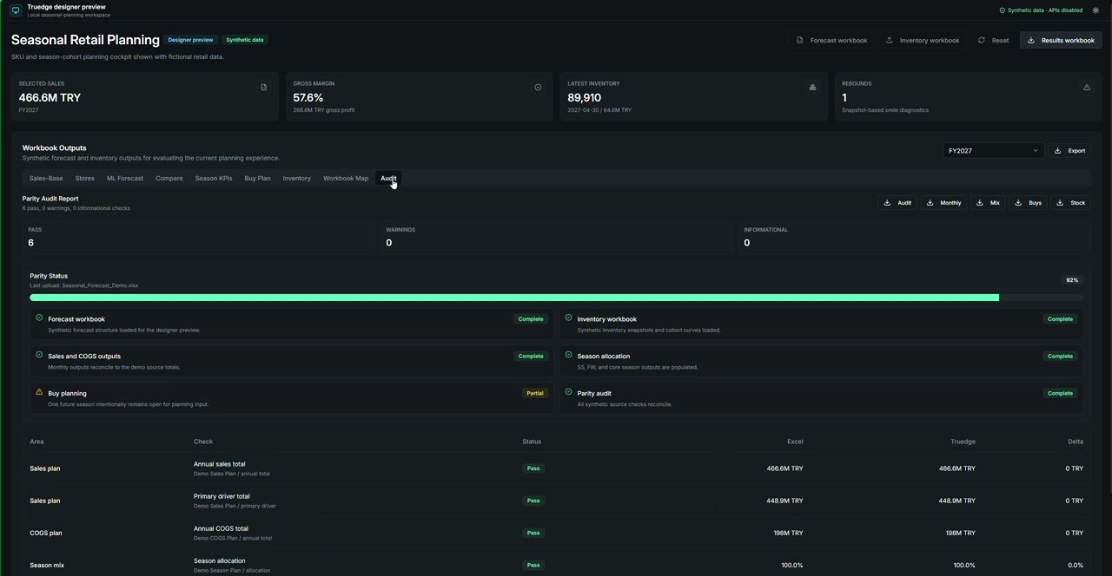The image size is (1112, 576).
Task: Click Complete badge on Parity audit
Action: [x=1060, y=393]
